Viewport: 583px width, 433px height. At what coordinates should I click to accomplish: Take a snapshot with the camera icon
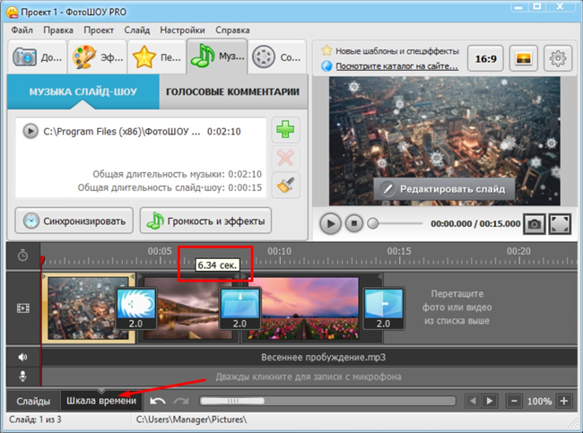535,224
